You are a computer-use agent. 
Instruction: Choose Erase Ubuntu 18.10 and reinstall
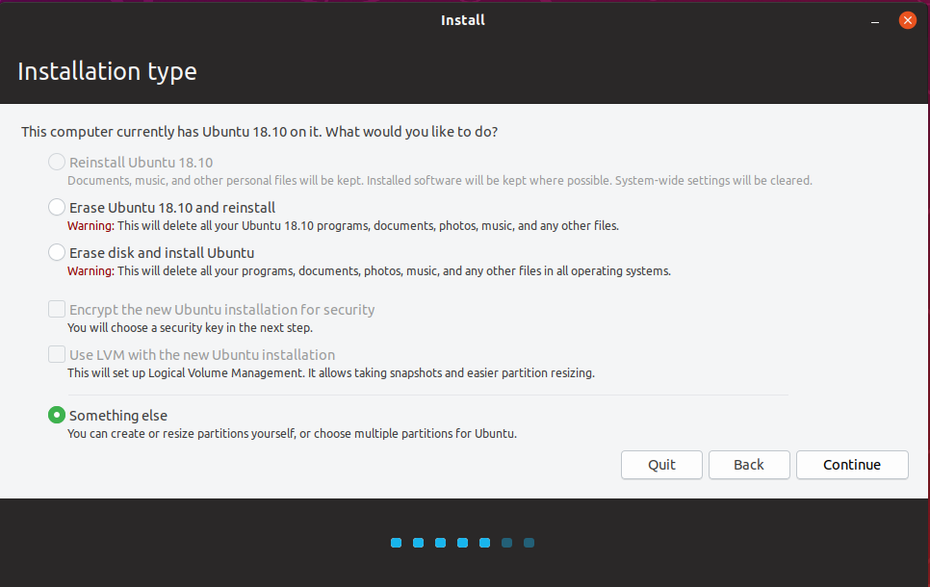point(57,207)
